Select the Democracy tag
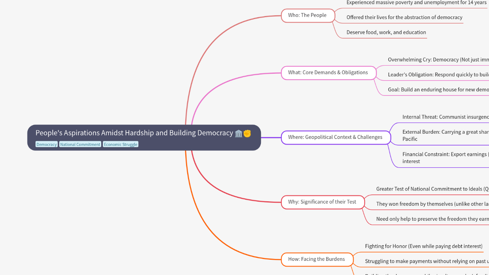The image size is (489, 275). [47, 144]
